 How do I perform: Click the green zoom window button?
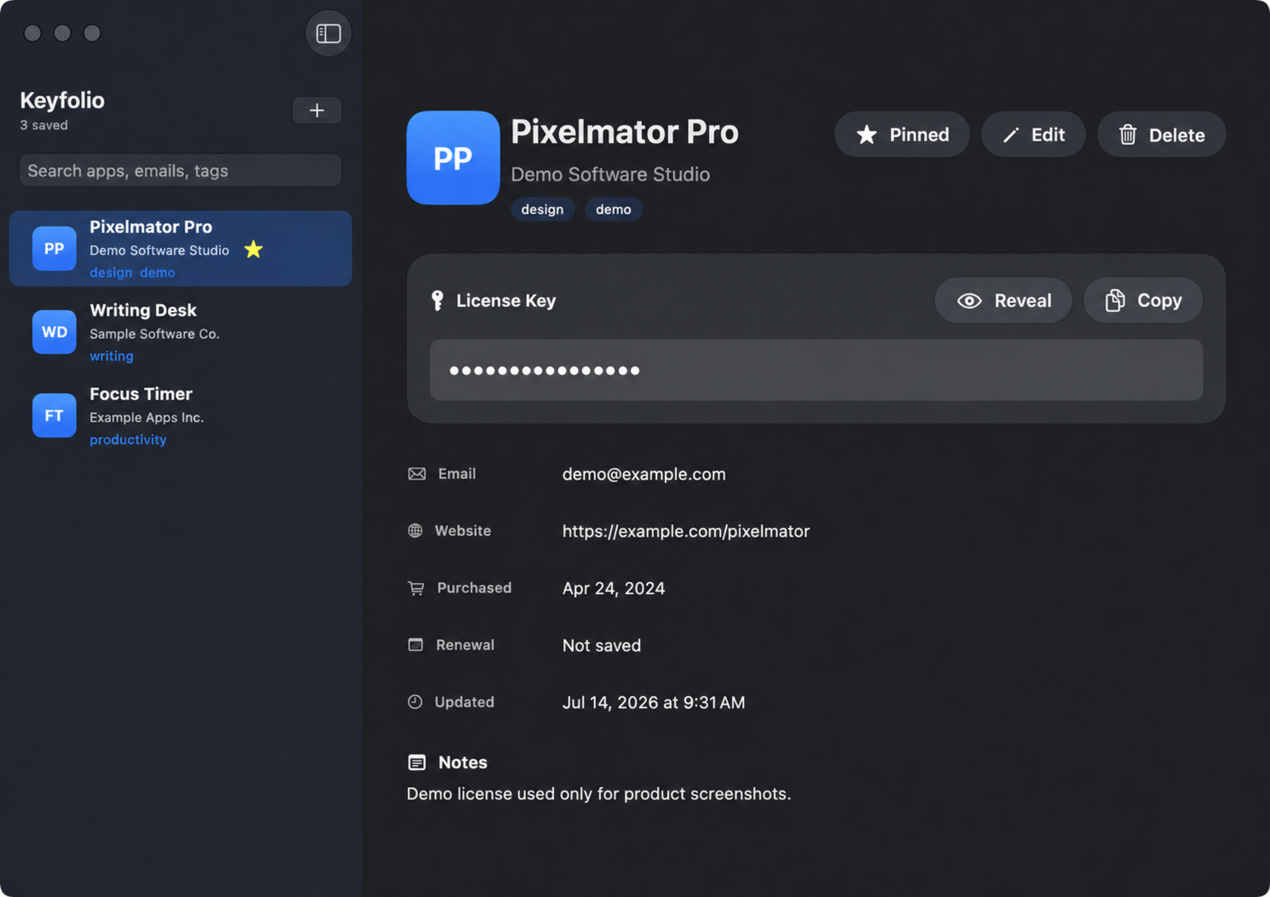(92, 33)
